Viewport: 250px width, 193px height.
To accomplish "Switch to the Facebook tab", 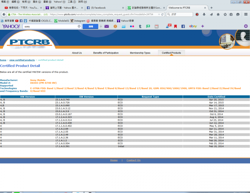I will (x=105, y=8).
